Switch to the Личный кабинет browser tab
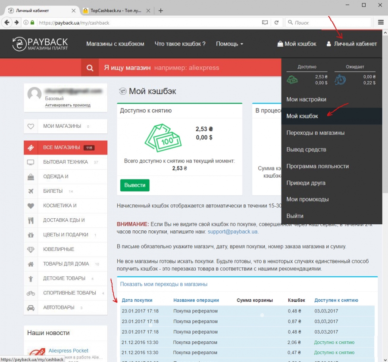 coord(41,11)
